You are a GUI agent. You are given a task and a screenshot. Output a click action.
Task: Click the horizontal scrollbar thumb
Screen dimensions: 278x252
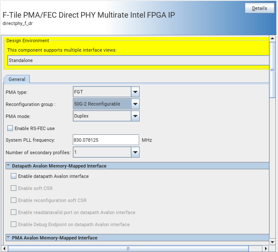[x=128, y=249]
